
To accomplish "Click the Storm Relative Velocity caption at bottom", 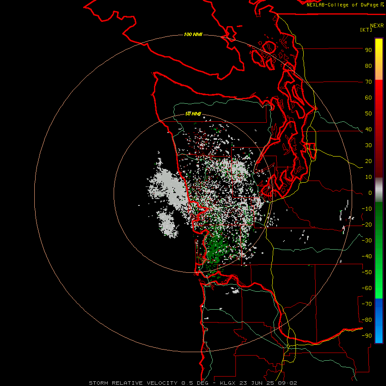I will click(193, 383).
